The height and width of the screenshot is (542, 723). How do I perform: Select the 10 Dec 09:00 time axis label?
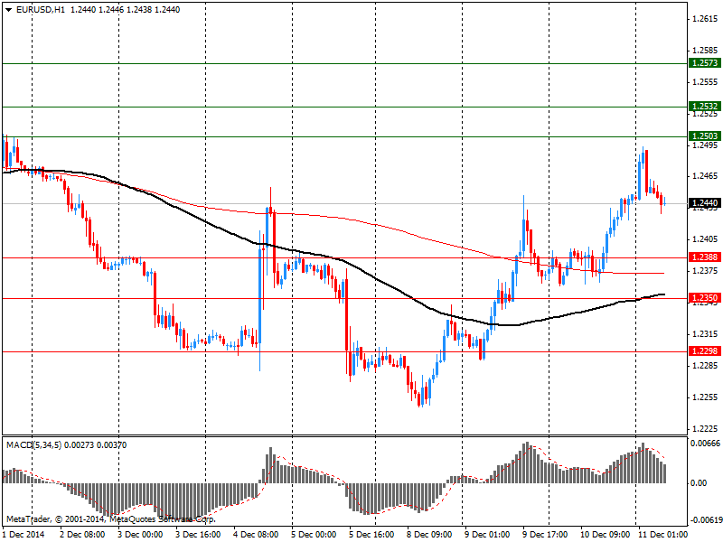[605, 535]
